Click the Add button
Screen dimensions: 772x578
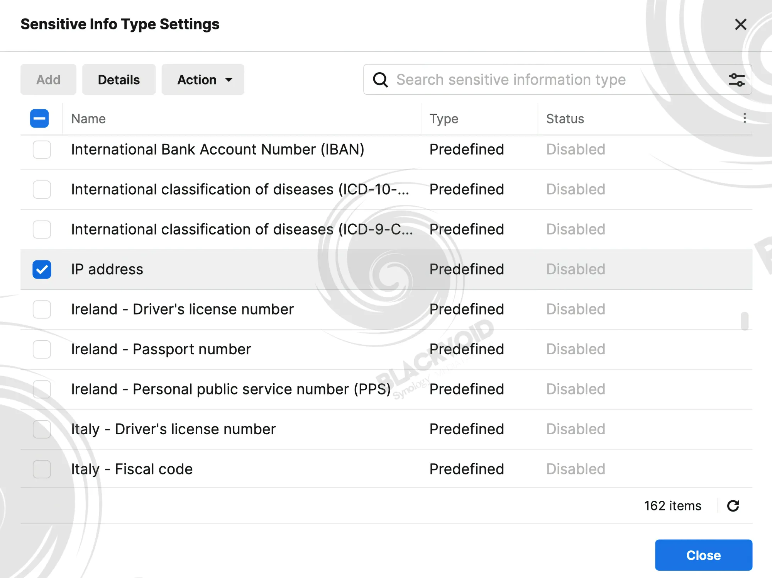pos(48,80)
